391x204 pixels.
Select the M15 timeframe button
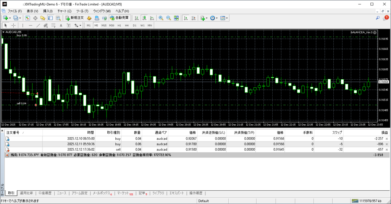click(x=104, y=26)
